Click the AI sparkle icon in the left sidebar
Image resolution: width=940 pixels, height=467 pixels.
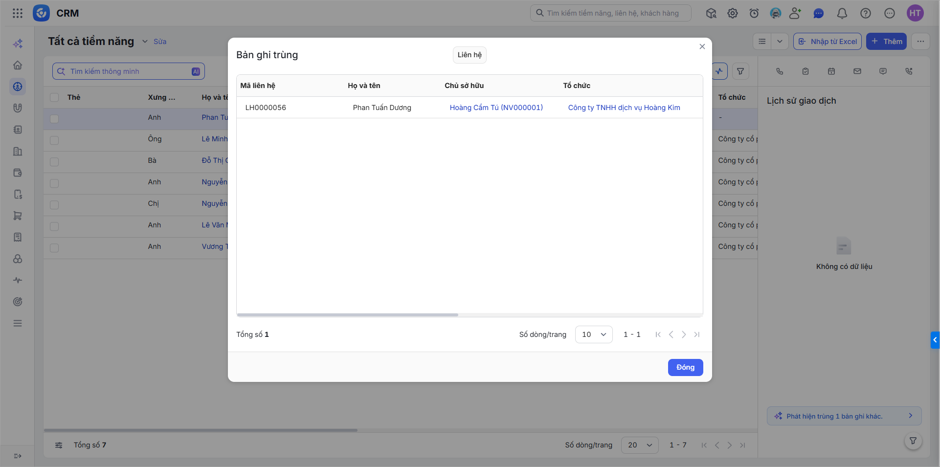click(x=18, y=44)
